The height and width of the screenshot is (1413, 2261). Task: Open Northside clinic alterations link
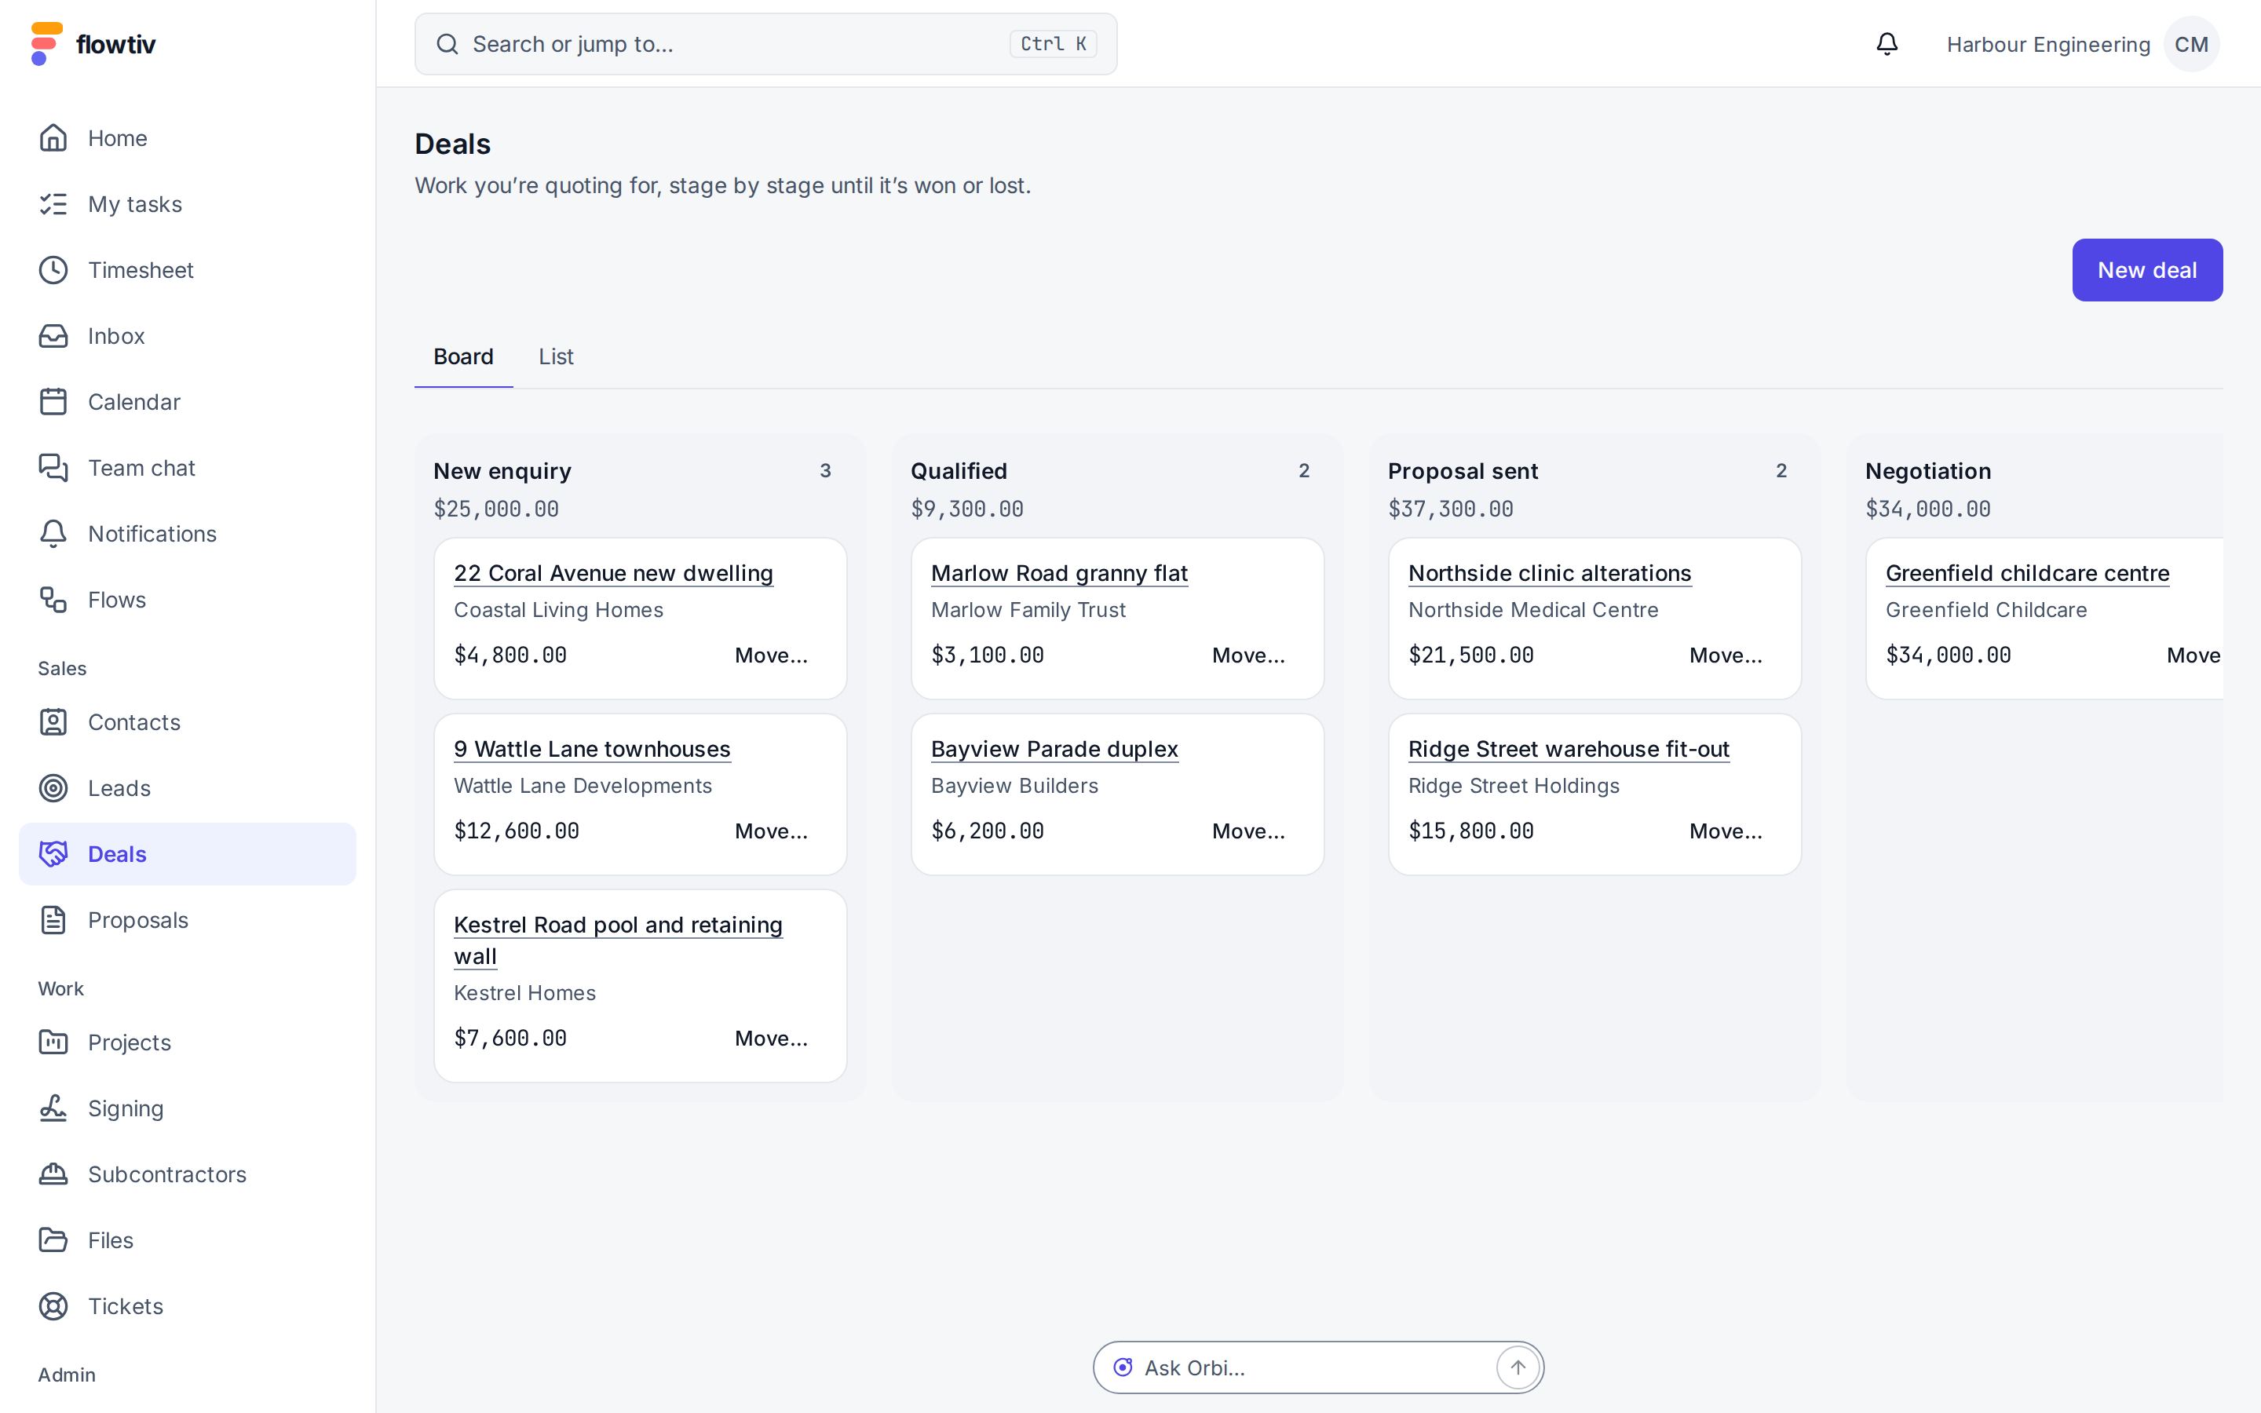click(x=1549, y=573)
